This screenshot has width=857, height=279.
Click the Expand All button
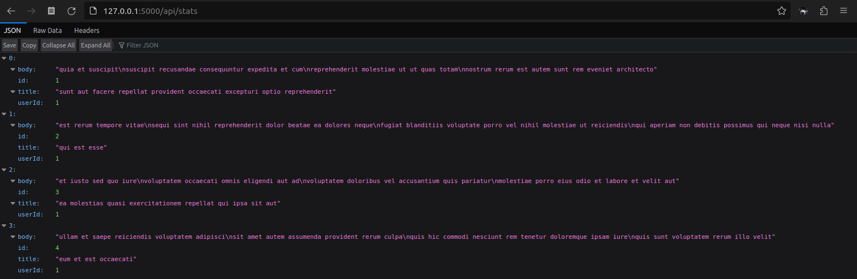point(95,45)
